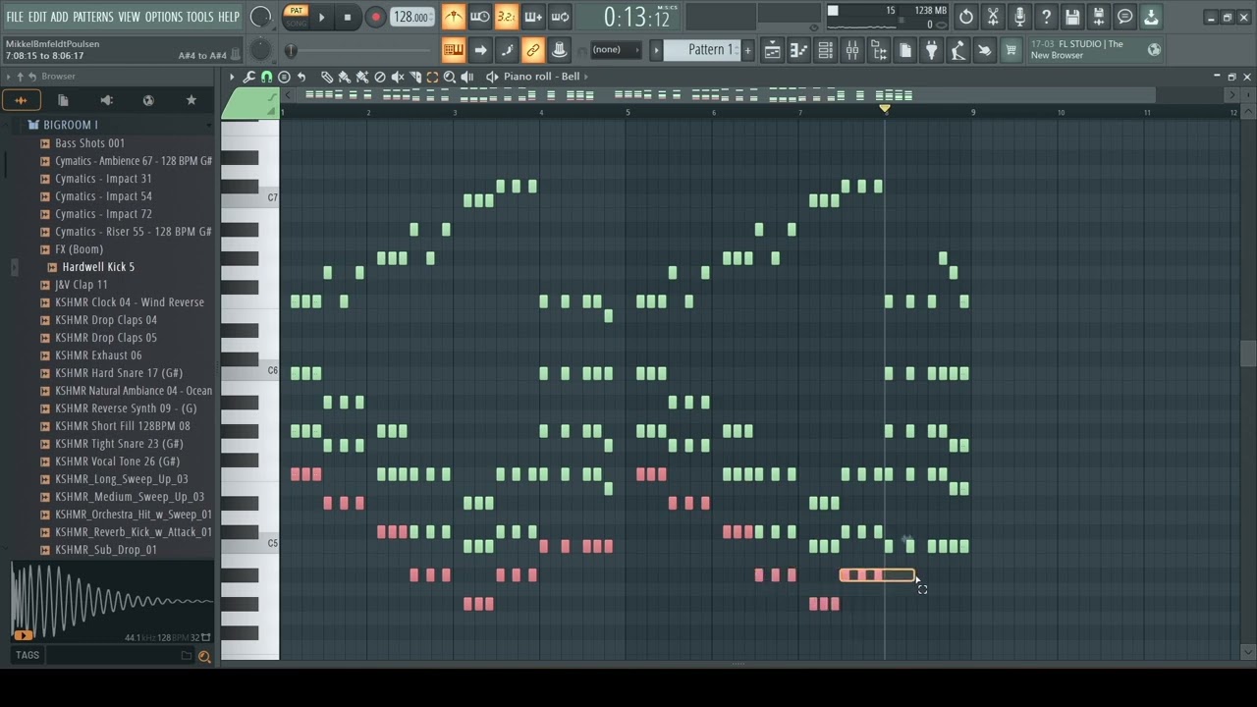Select the Paint brush tool in piano roll
Viewport: 1257px width, 707px height.
[345, 77]
